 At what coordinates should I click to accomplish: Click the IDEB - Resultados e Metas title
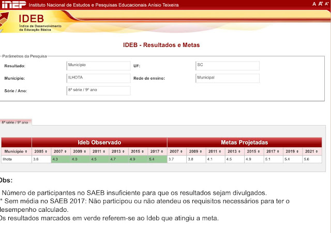(x=161, y=45)
